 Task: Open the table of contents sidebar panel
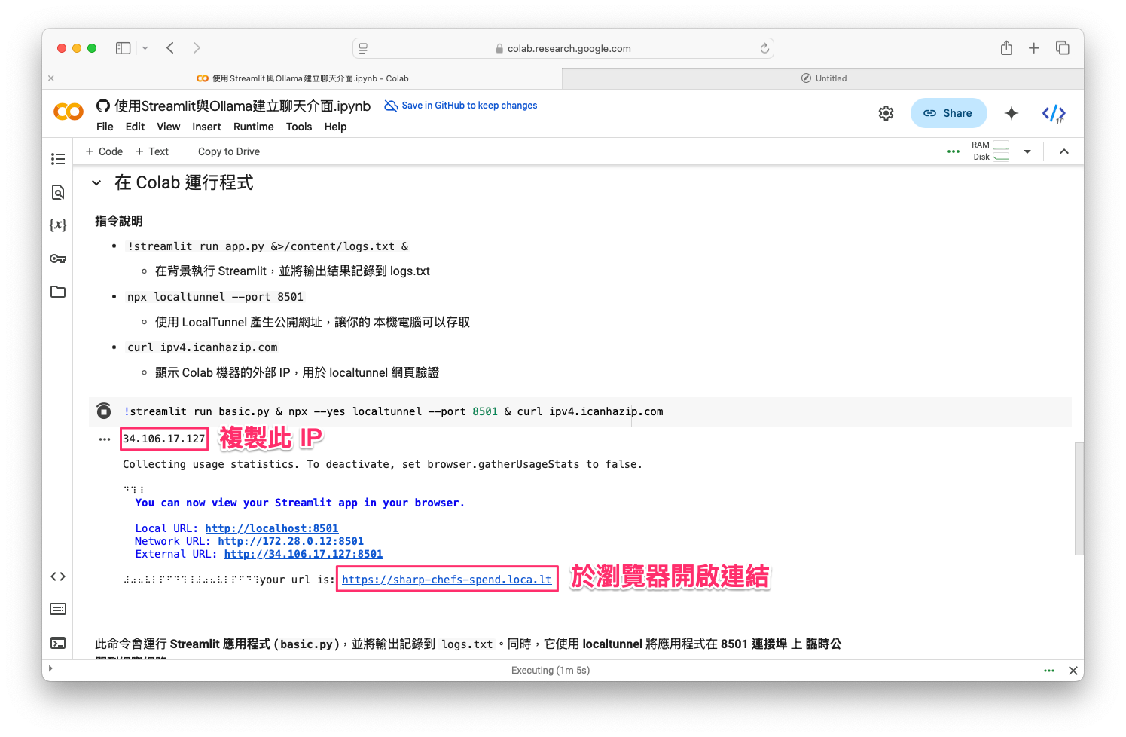click(x=58, y=159)
